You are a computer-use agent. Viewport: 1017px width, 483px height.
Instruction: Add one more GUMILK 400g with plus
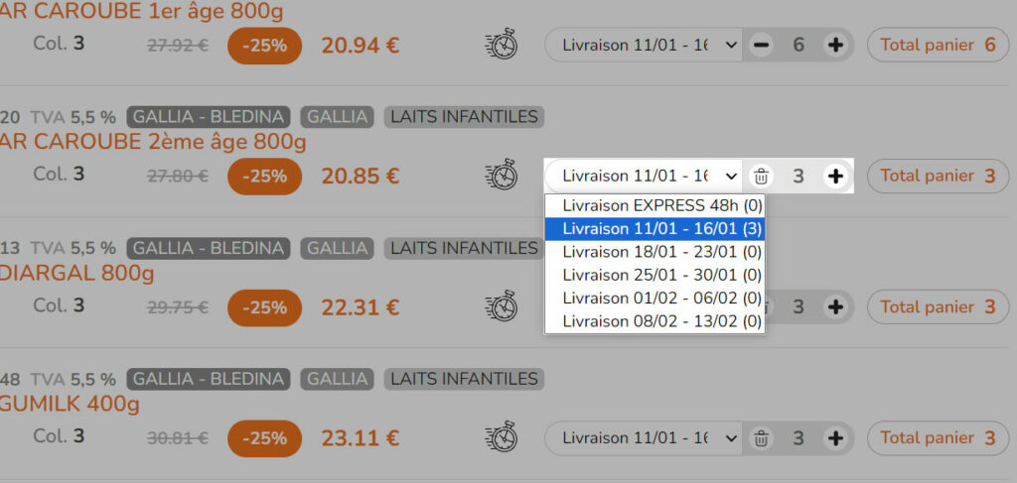tap(835, 437)
